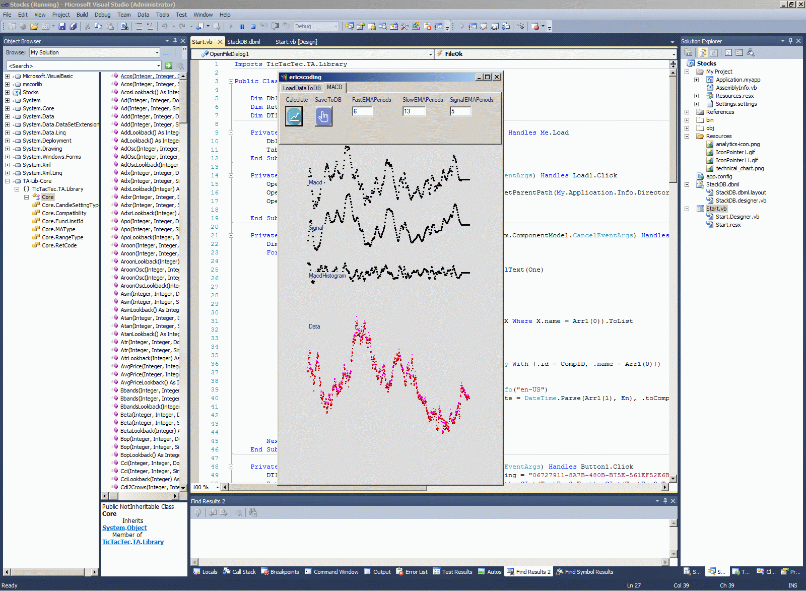Click inside the FastEMAPeriods input field
806x591 pixels.
(x=362, y=111)
